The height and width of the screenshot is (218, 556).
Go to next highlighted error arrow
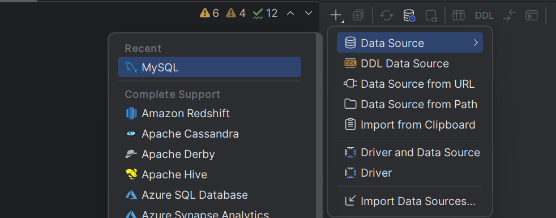pyautogui.click(x=309, y=13)
